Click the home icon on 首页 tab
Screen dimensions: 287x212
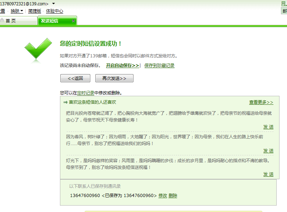coord(2,20)
